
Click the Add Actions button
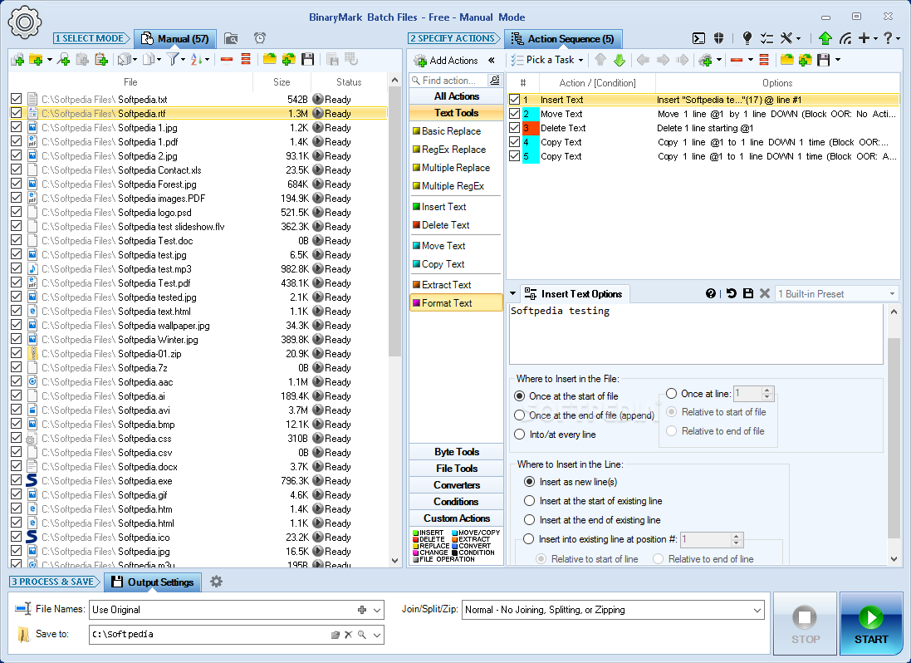pyautogui.click(x=446, y=61)
